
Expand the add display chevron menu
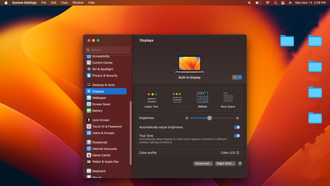pos(239,77)
